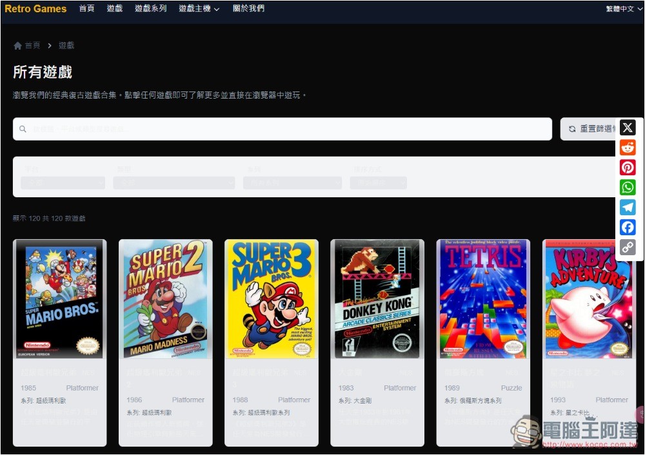Follow the 遊戲 breadcrumb link

[66, 45]
